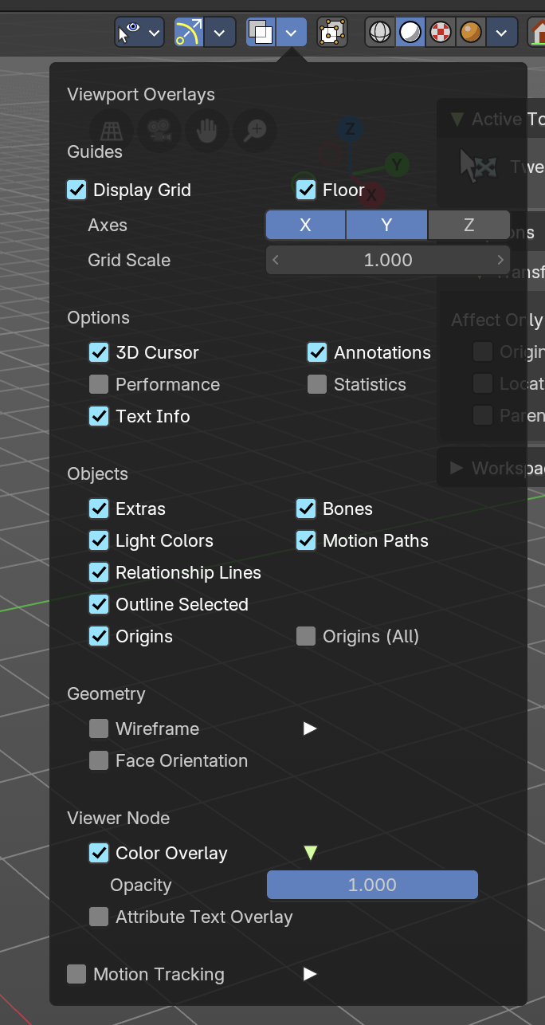Decrease Grid Scale with left arrow
The height and width of the screenshot is (1025, 545).
(x=276, y=260)
